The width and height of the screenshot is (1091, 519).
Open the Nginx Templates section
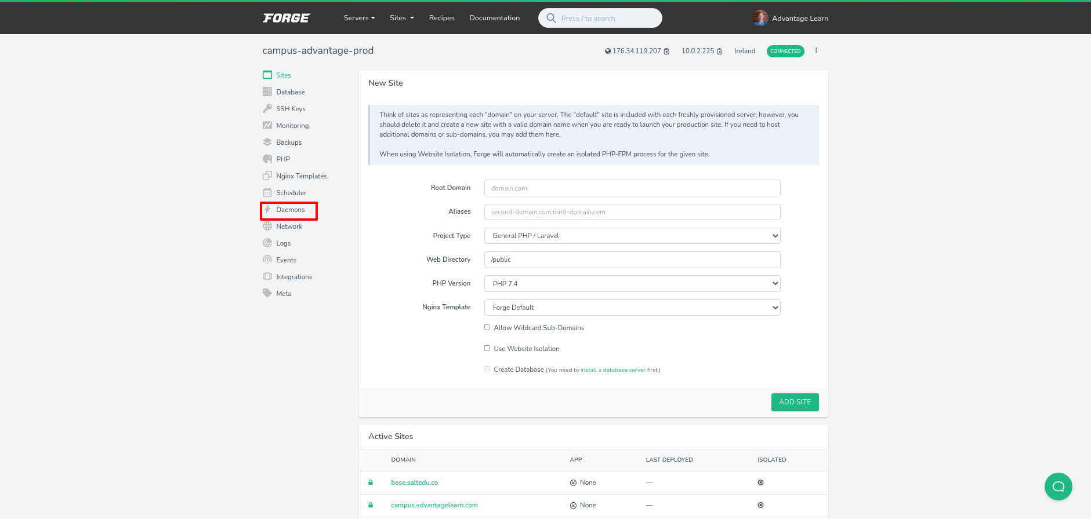click(x=302, y=176)
